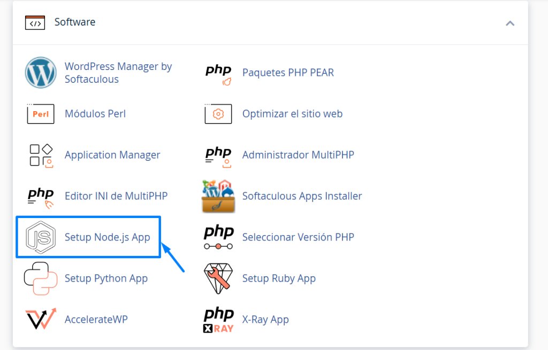Open the Setup Node.js App link

(107, 237)
